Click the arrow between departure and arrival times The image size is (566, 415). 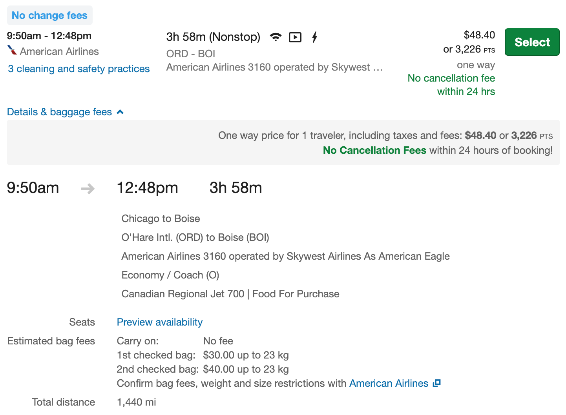pyautogui.click(x=88, y=189)
